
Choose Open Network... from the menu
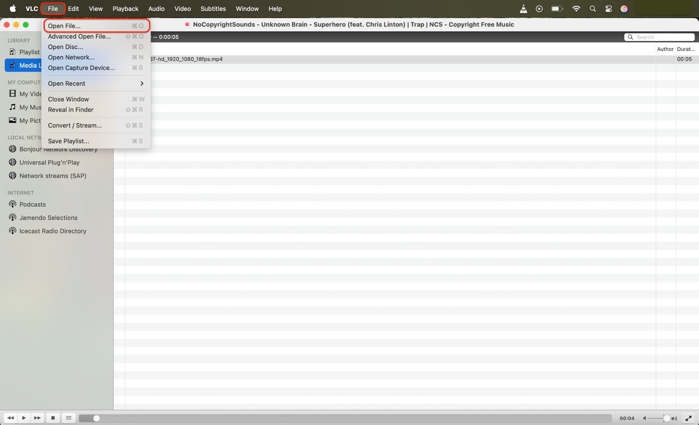pyautogui.click(x=96, y=57)
